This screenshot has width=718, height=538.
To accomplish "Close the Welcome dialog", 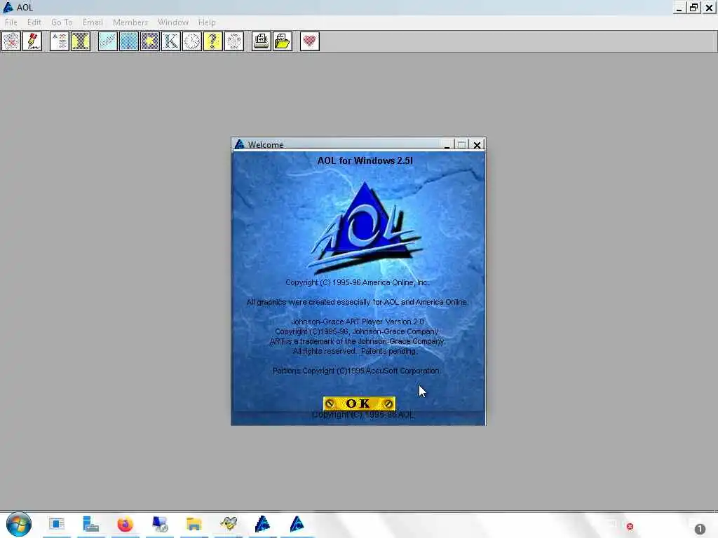I will pyautogui.click(x=477, y=145).
